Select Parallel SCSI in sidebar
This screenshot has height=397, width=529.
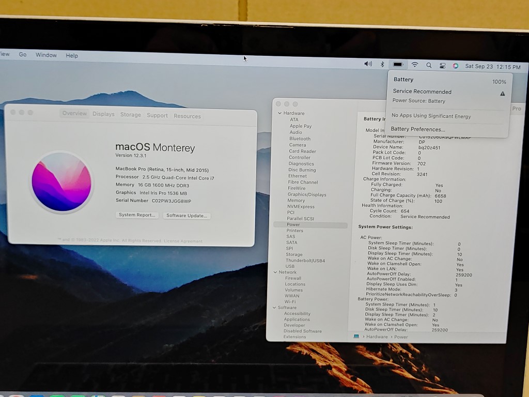point(300,219)
